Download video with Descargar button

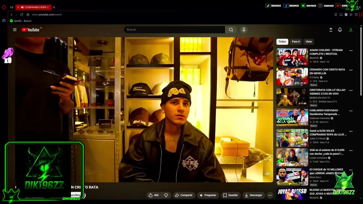point(254,195)
